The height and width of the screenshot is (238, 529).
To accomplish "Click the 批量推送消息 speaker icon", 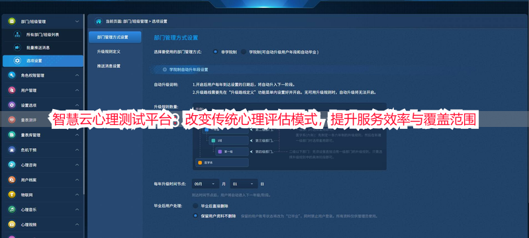I will (17, 48).
